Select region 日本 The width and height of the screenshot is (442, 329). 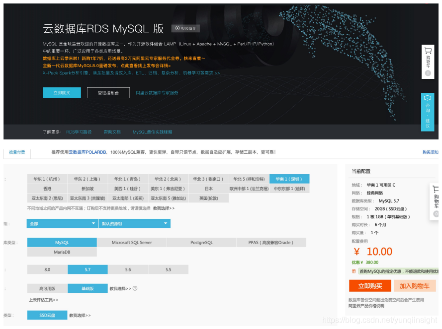tap(208, 189)
